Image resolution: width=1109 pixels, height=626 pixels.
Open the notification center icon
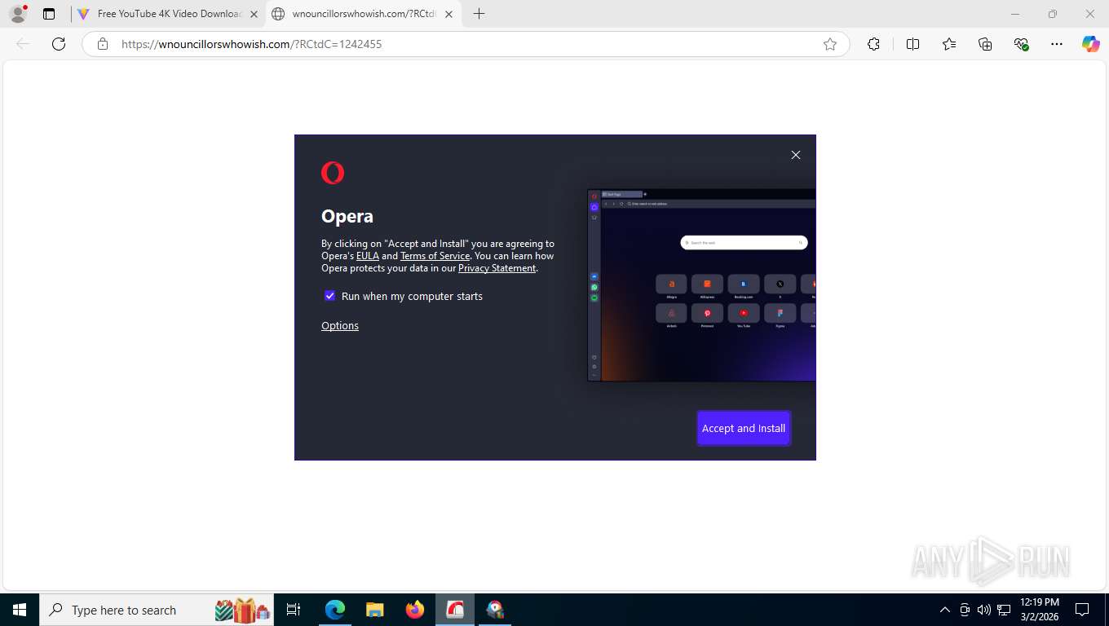tap(1082, 610)
